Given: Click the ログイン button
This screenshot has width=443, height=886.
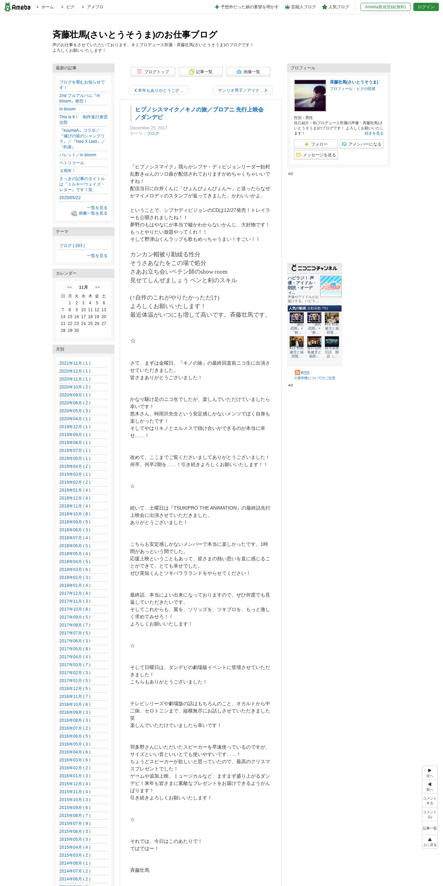Looking at the screenshot, I should point(426,7).
